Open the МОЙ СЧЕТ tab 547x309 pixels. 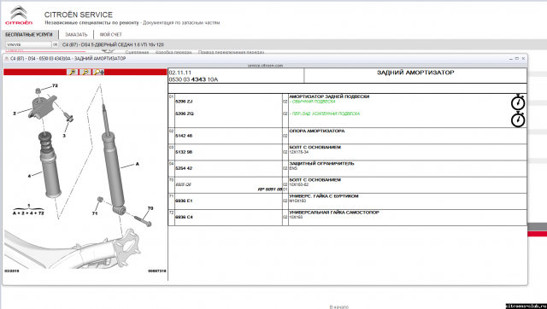point(111,34)
